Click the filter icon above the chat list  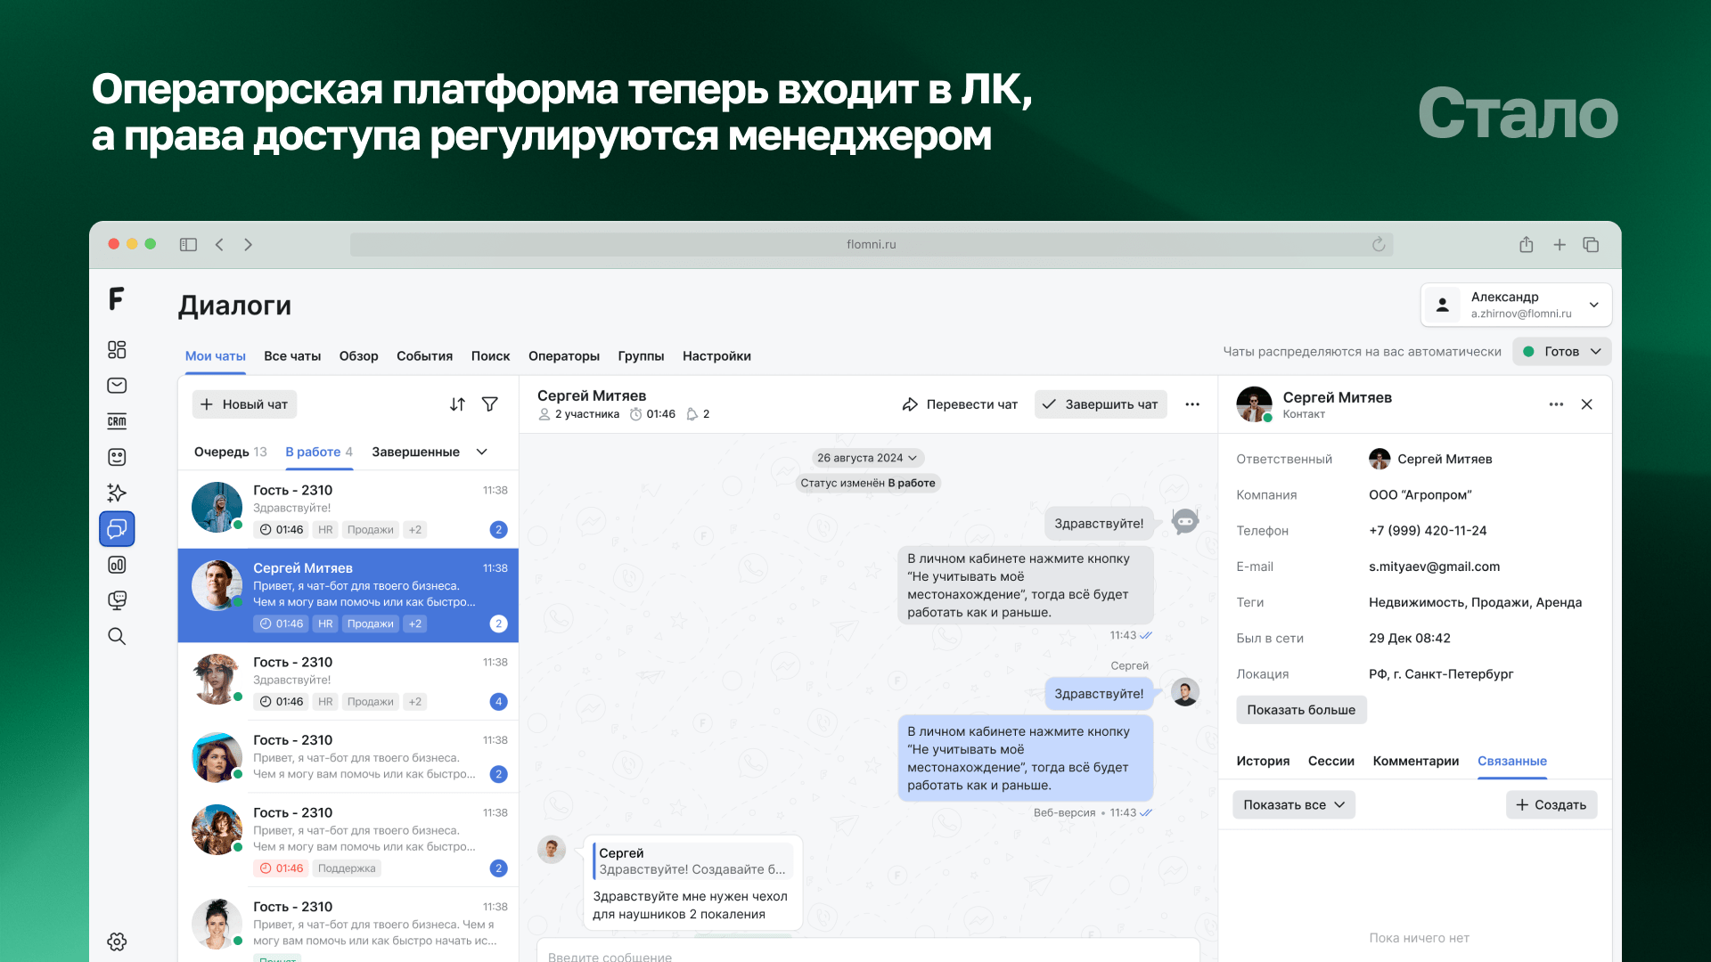coord(490,404)
